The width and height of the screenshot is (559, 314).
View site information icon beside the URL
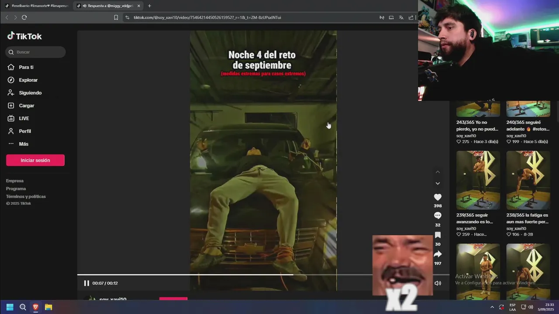[127, 17]
